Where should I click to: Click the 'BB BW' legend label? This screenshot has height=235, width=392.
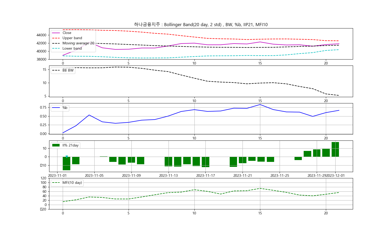click(x=68, y=70)
